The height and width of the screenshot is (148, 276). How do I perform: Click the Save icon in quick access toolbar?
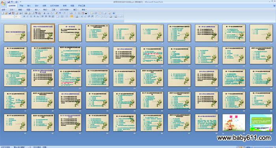(x=9, y=2)
